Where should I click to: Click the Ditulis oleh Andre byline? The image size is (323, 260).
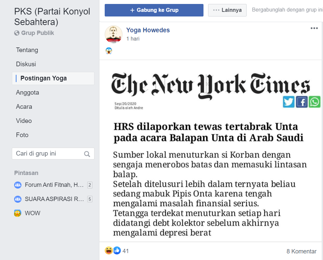click(129, 108)
